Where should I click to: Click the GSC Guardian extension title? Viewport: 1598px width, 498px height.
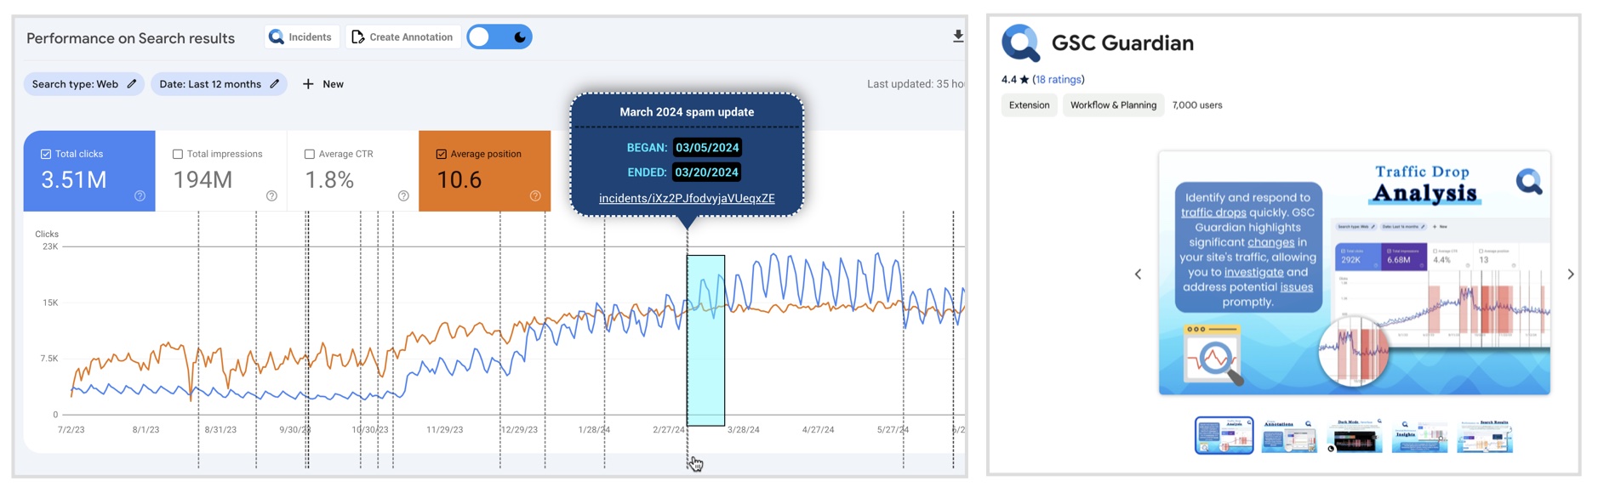coord(1122,43)
